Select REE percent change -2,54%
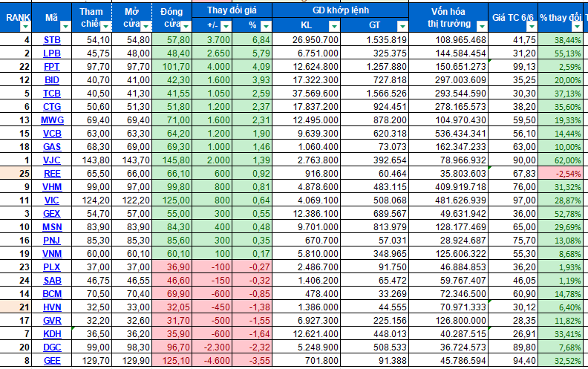This screenshot has width=588, height=369. [x=561, y=174]
